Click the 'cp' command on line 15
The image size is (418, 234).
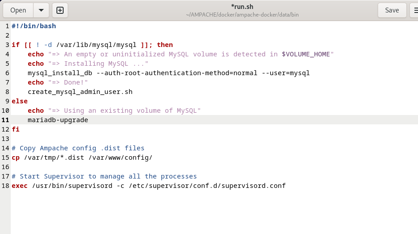click(16, 157)
